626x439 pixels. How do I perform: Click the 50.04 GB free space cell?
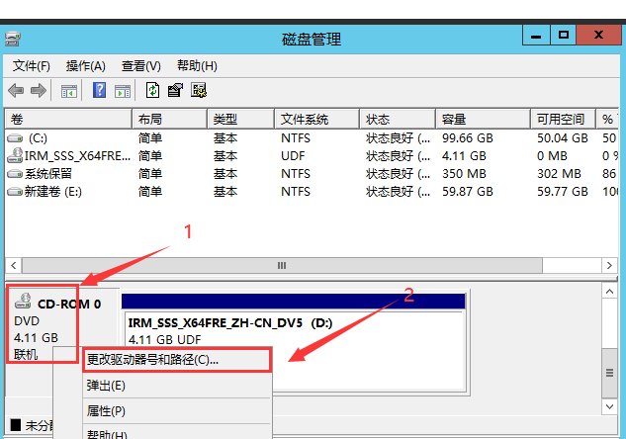[x=563, y=138]
